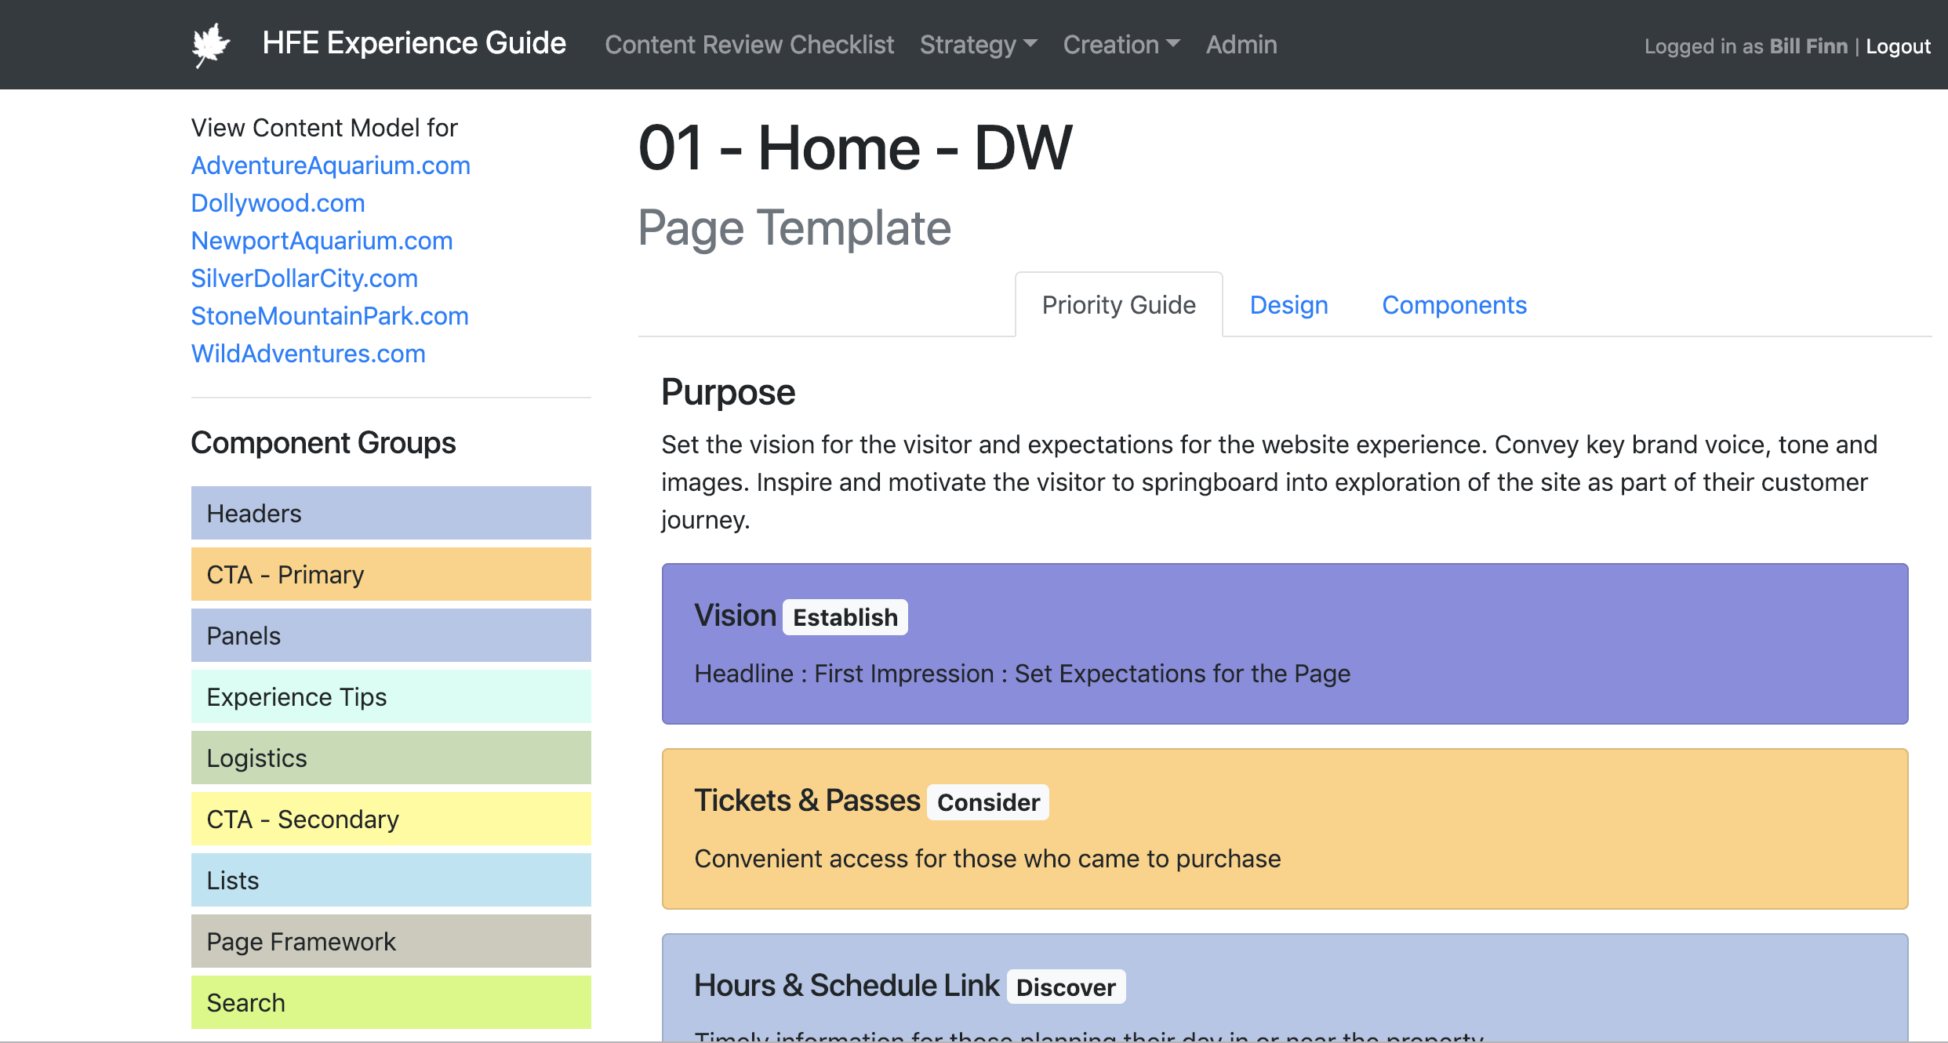Click 'Headline : First Impression' description text
The image size is (1948, 1043).
coord(1023,674)
